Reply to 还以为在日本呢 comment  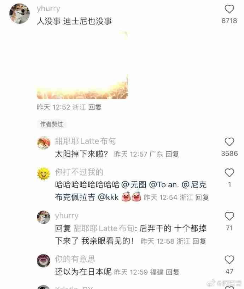point(173,272)
